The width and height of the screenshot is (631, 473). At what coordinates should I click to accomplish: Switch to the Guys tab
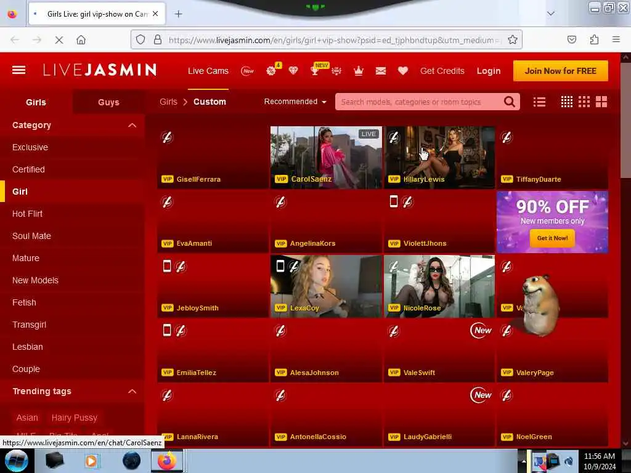(x=108, y=102)
